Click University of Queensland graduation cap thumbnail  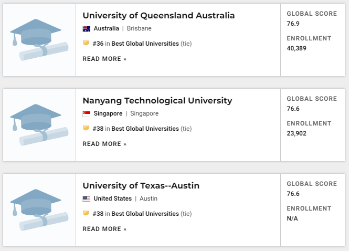39,40
